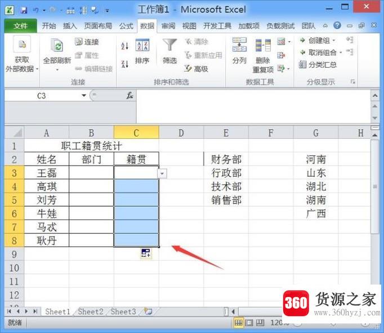Click the insert new worksheet icon
The width and height of the screenshot is (384, 333).
click(x=148, y=312)
